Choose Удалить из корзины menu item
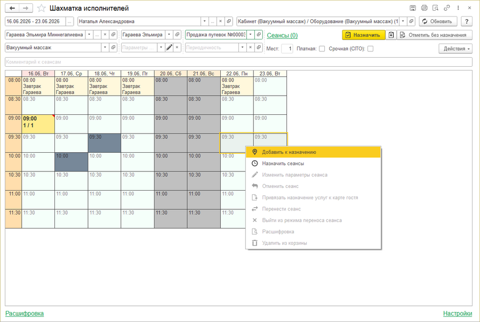Viewport: 480px width, 322px height. point(314,243)
